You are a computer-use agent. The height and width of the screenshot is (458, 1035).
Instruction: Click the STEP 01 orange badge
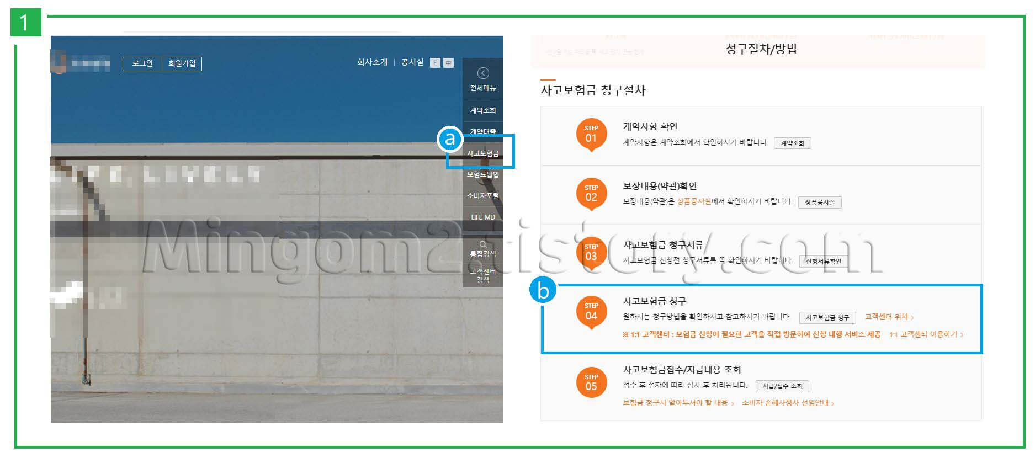click(x=591, y=134)
